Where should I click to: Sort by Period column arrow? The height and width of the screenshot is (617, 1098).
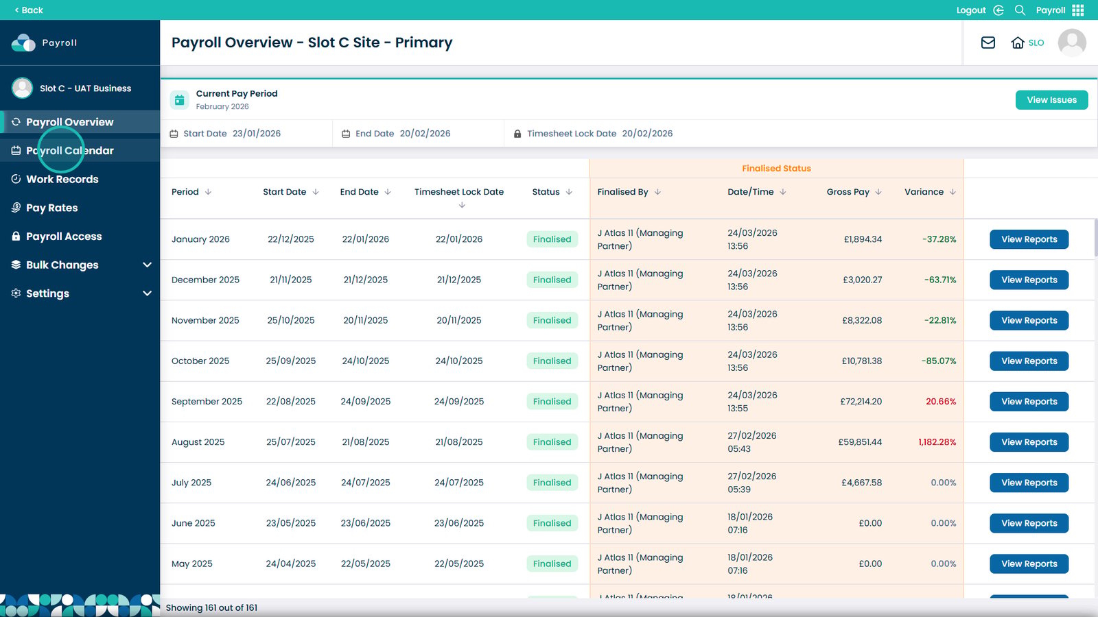(208, 192)
